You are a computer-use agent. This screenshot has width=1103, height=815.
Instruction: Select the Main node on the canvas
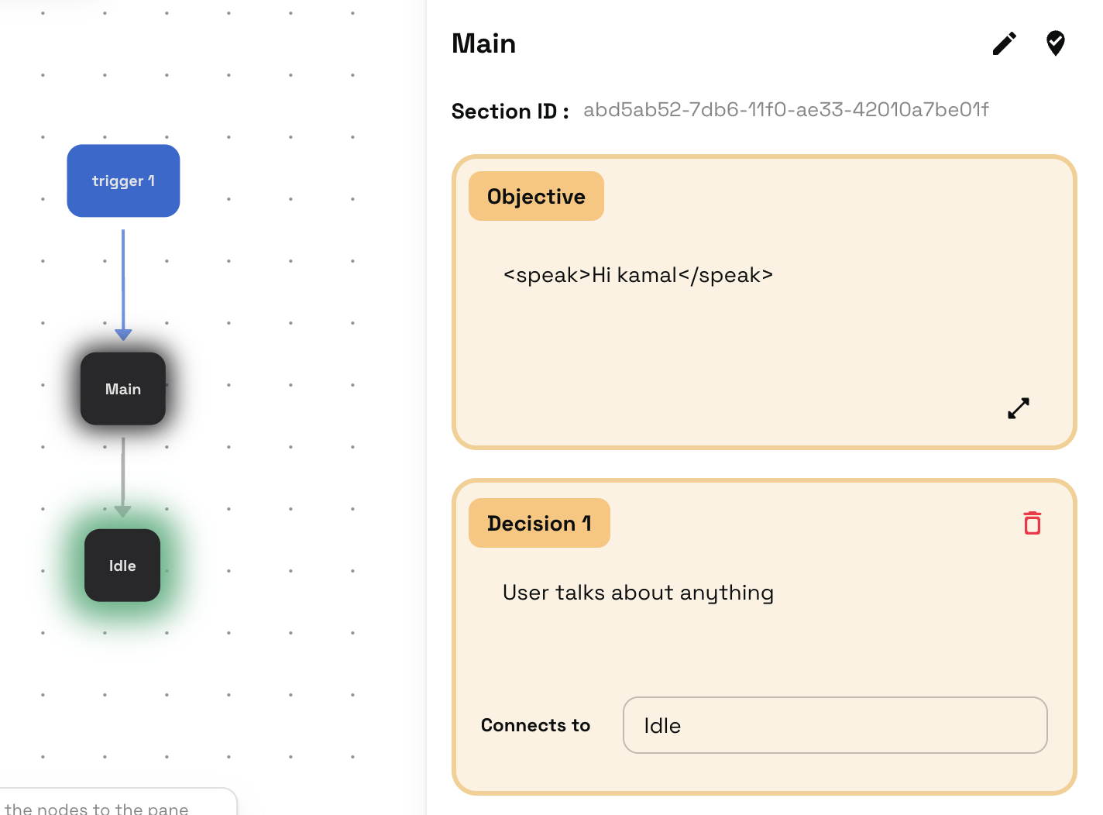tap(123, 389)
